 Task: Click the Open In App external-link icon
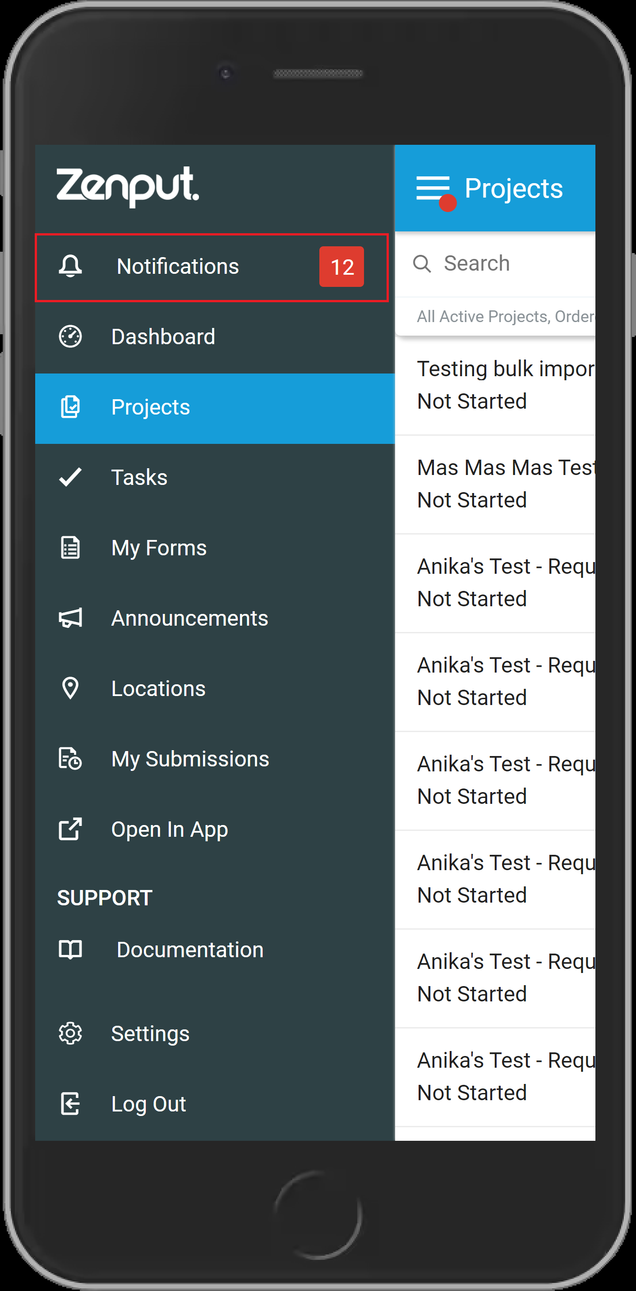(70, 829)
